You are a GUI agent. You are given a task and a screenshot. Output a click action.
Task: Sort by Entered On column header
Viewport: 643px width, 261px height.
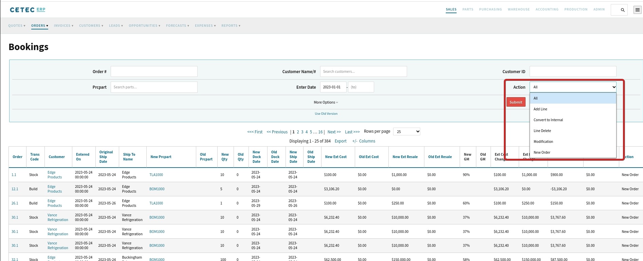(82, 157)
